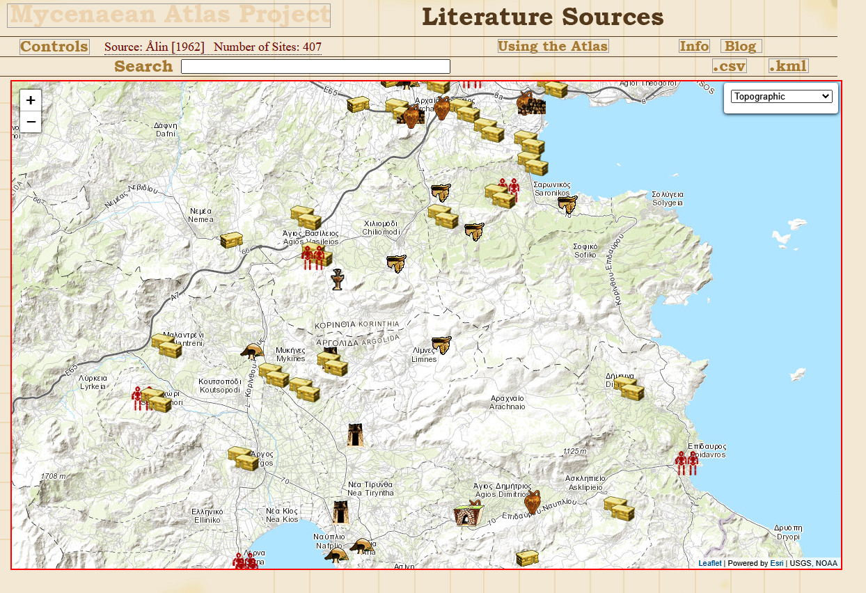This screenshot has height=593, width=866.
Task: Click the helmet-shaped icon left of Mykines
Action: [251, 351]
